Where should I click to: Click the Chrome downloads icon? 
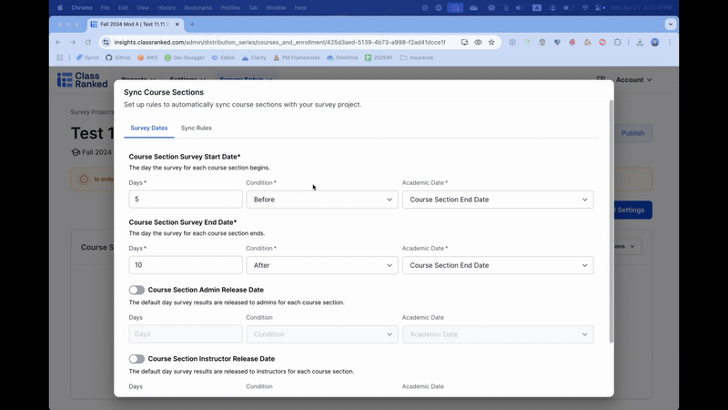(x=640, y=42)
